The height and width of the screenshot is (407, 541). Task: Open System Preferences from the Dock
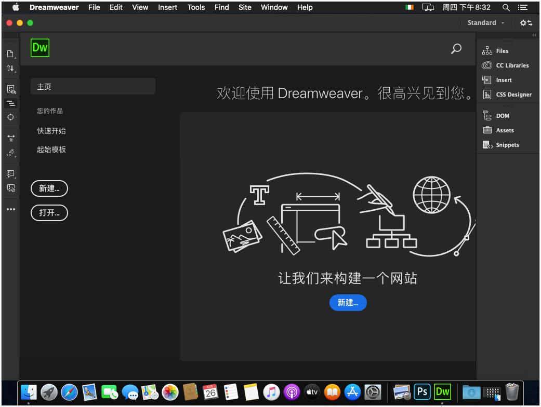[373, 392]
